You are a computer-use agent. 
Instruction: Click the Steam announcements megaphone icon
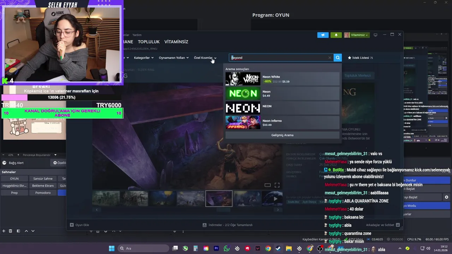(x=323, y=35)
